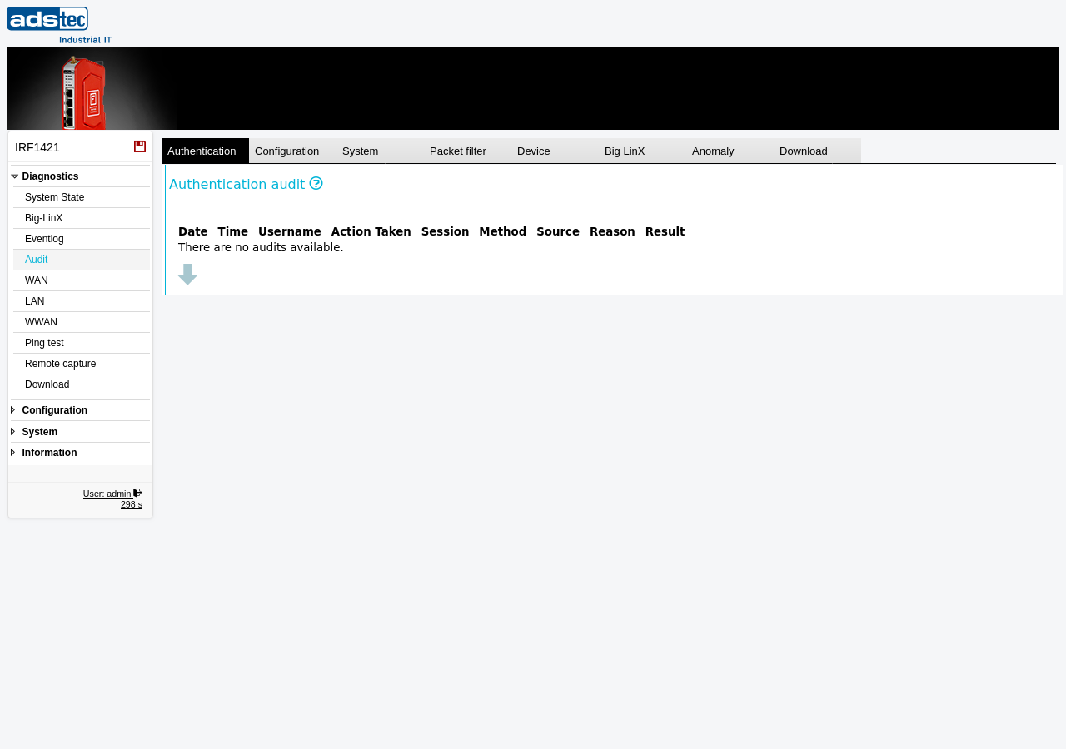1066x749 pixels.
Task: Click the Reason column header
Action: (x=612, y=231)
